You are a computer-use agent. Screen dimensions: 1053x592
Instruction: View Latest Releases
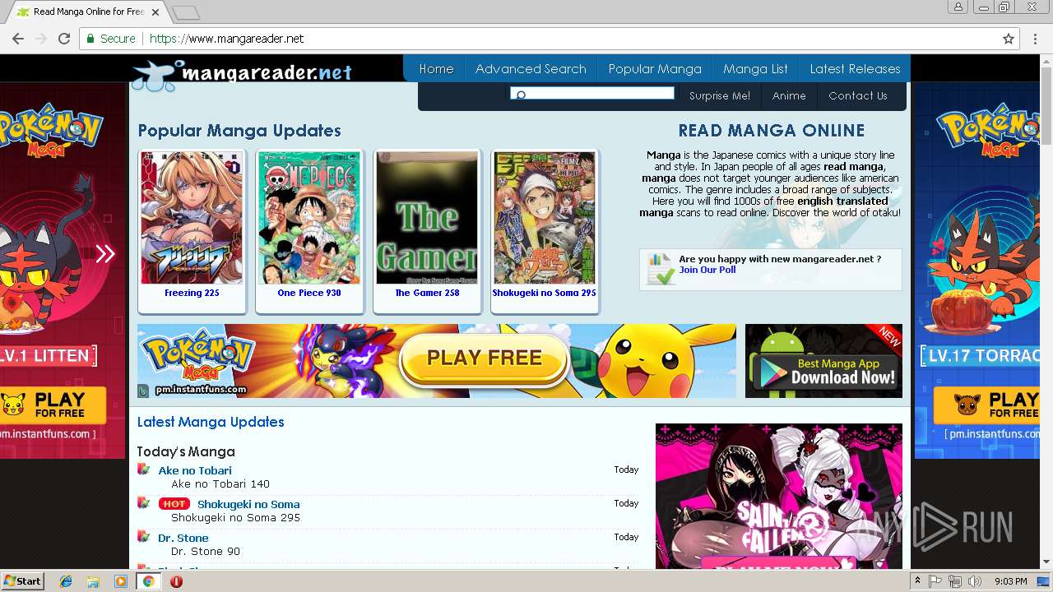pyautogui.click(x=855, y=69)
